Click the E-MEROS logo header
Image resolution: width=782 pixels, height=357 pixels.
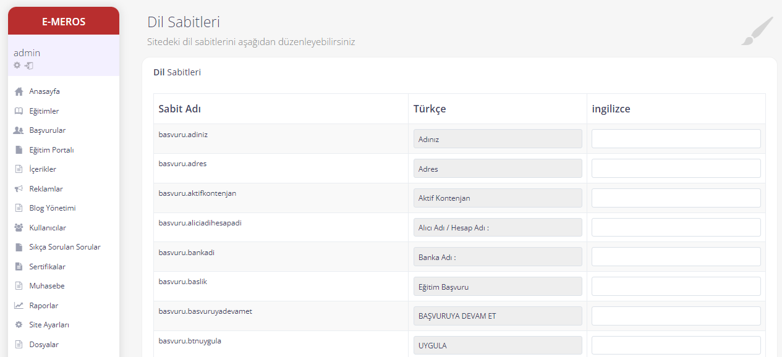pyautogui.click(x=64, y=22)
